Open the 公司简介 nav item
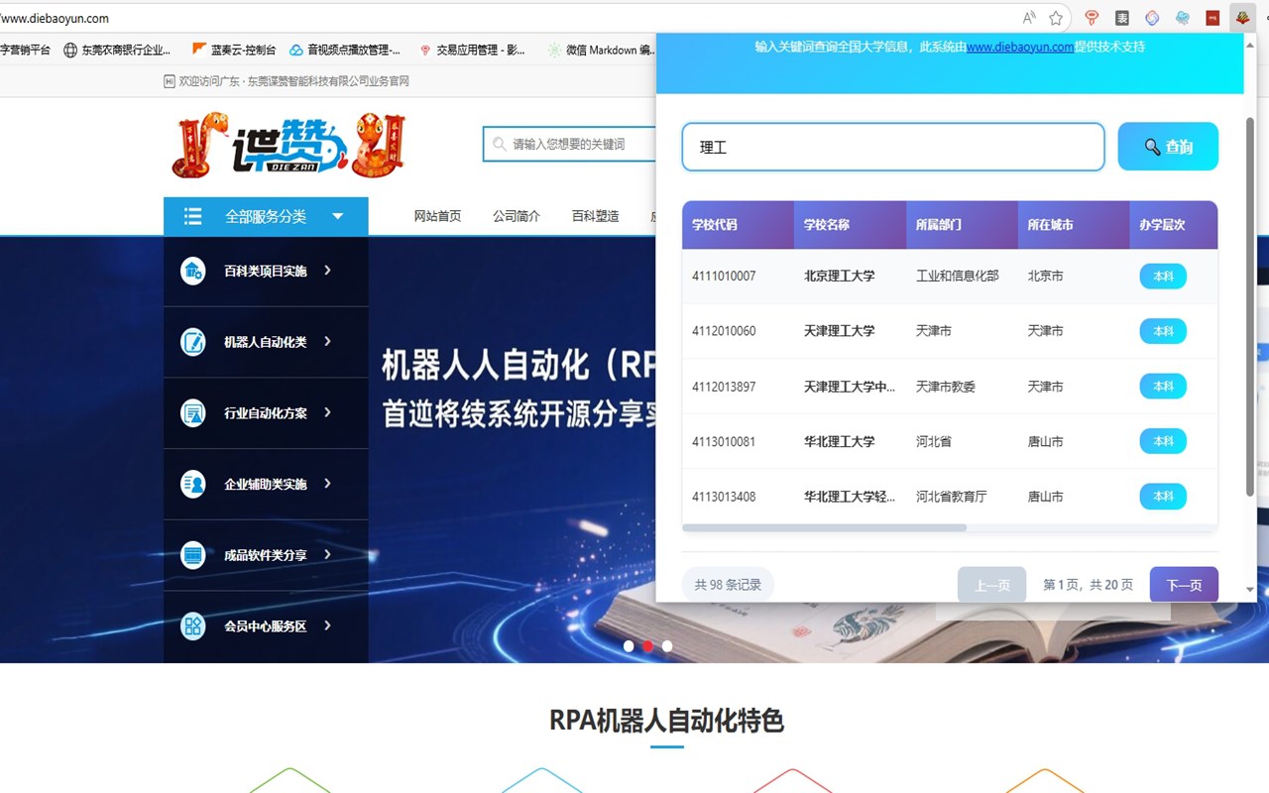 (x=517, y=216)
